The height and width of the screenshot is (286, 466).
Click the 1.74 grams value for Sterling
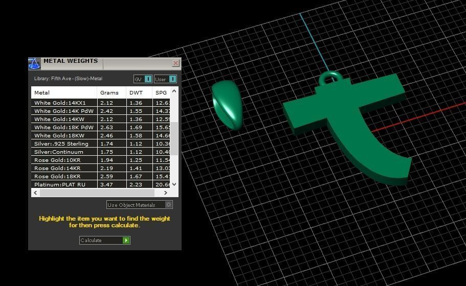pyautogui.click(x=106, y=144)
